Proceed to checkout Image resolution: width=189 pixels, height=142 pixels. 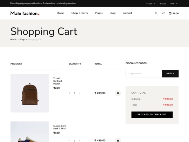click(x=152, y=115)
